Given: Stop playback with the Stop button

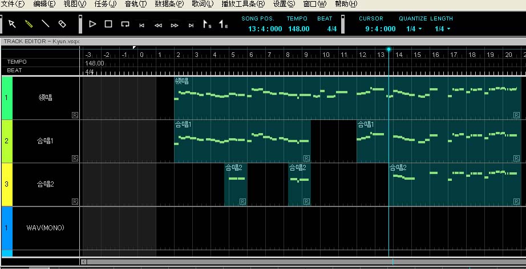Looking at the screenshot, I should point(108,24).
